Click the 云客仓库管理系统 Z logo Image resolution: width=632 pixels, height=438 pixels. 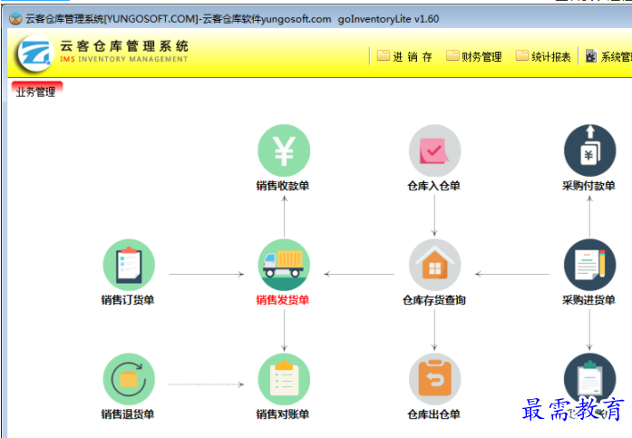[x=35, y=54]
